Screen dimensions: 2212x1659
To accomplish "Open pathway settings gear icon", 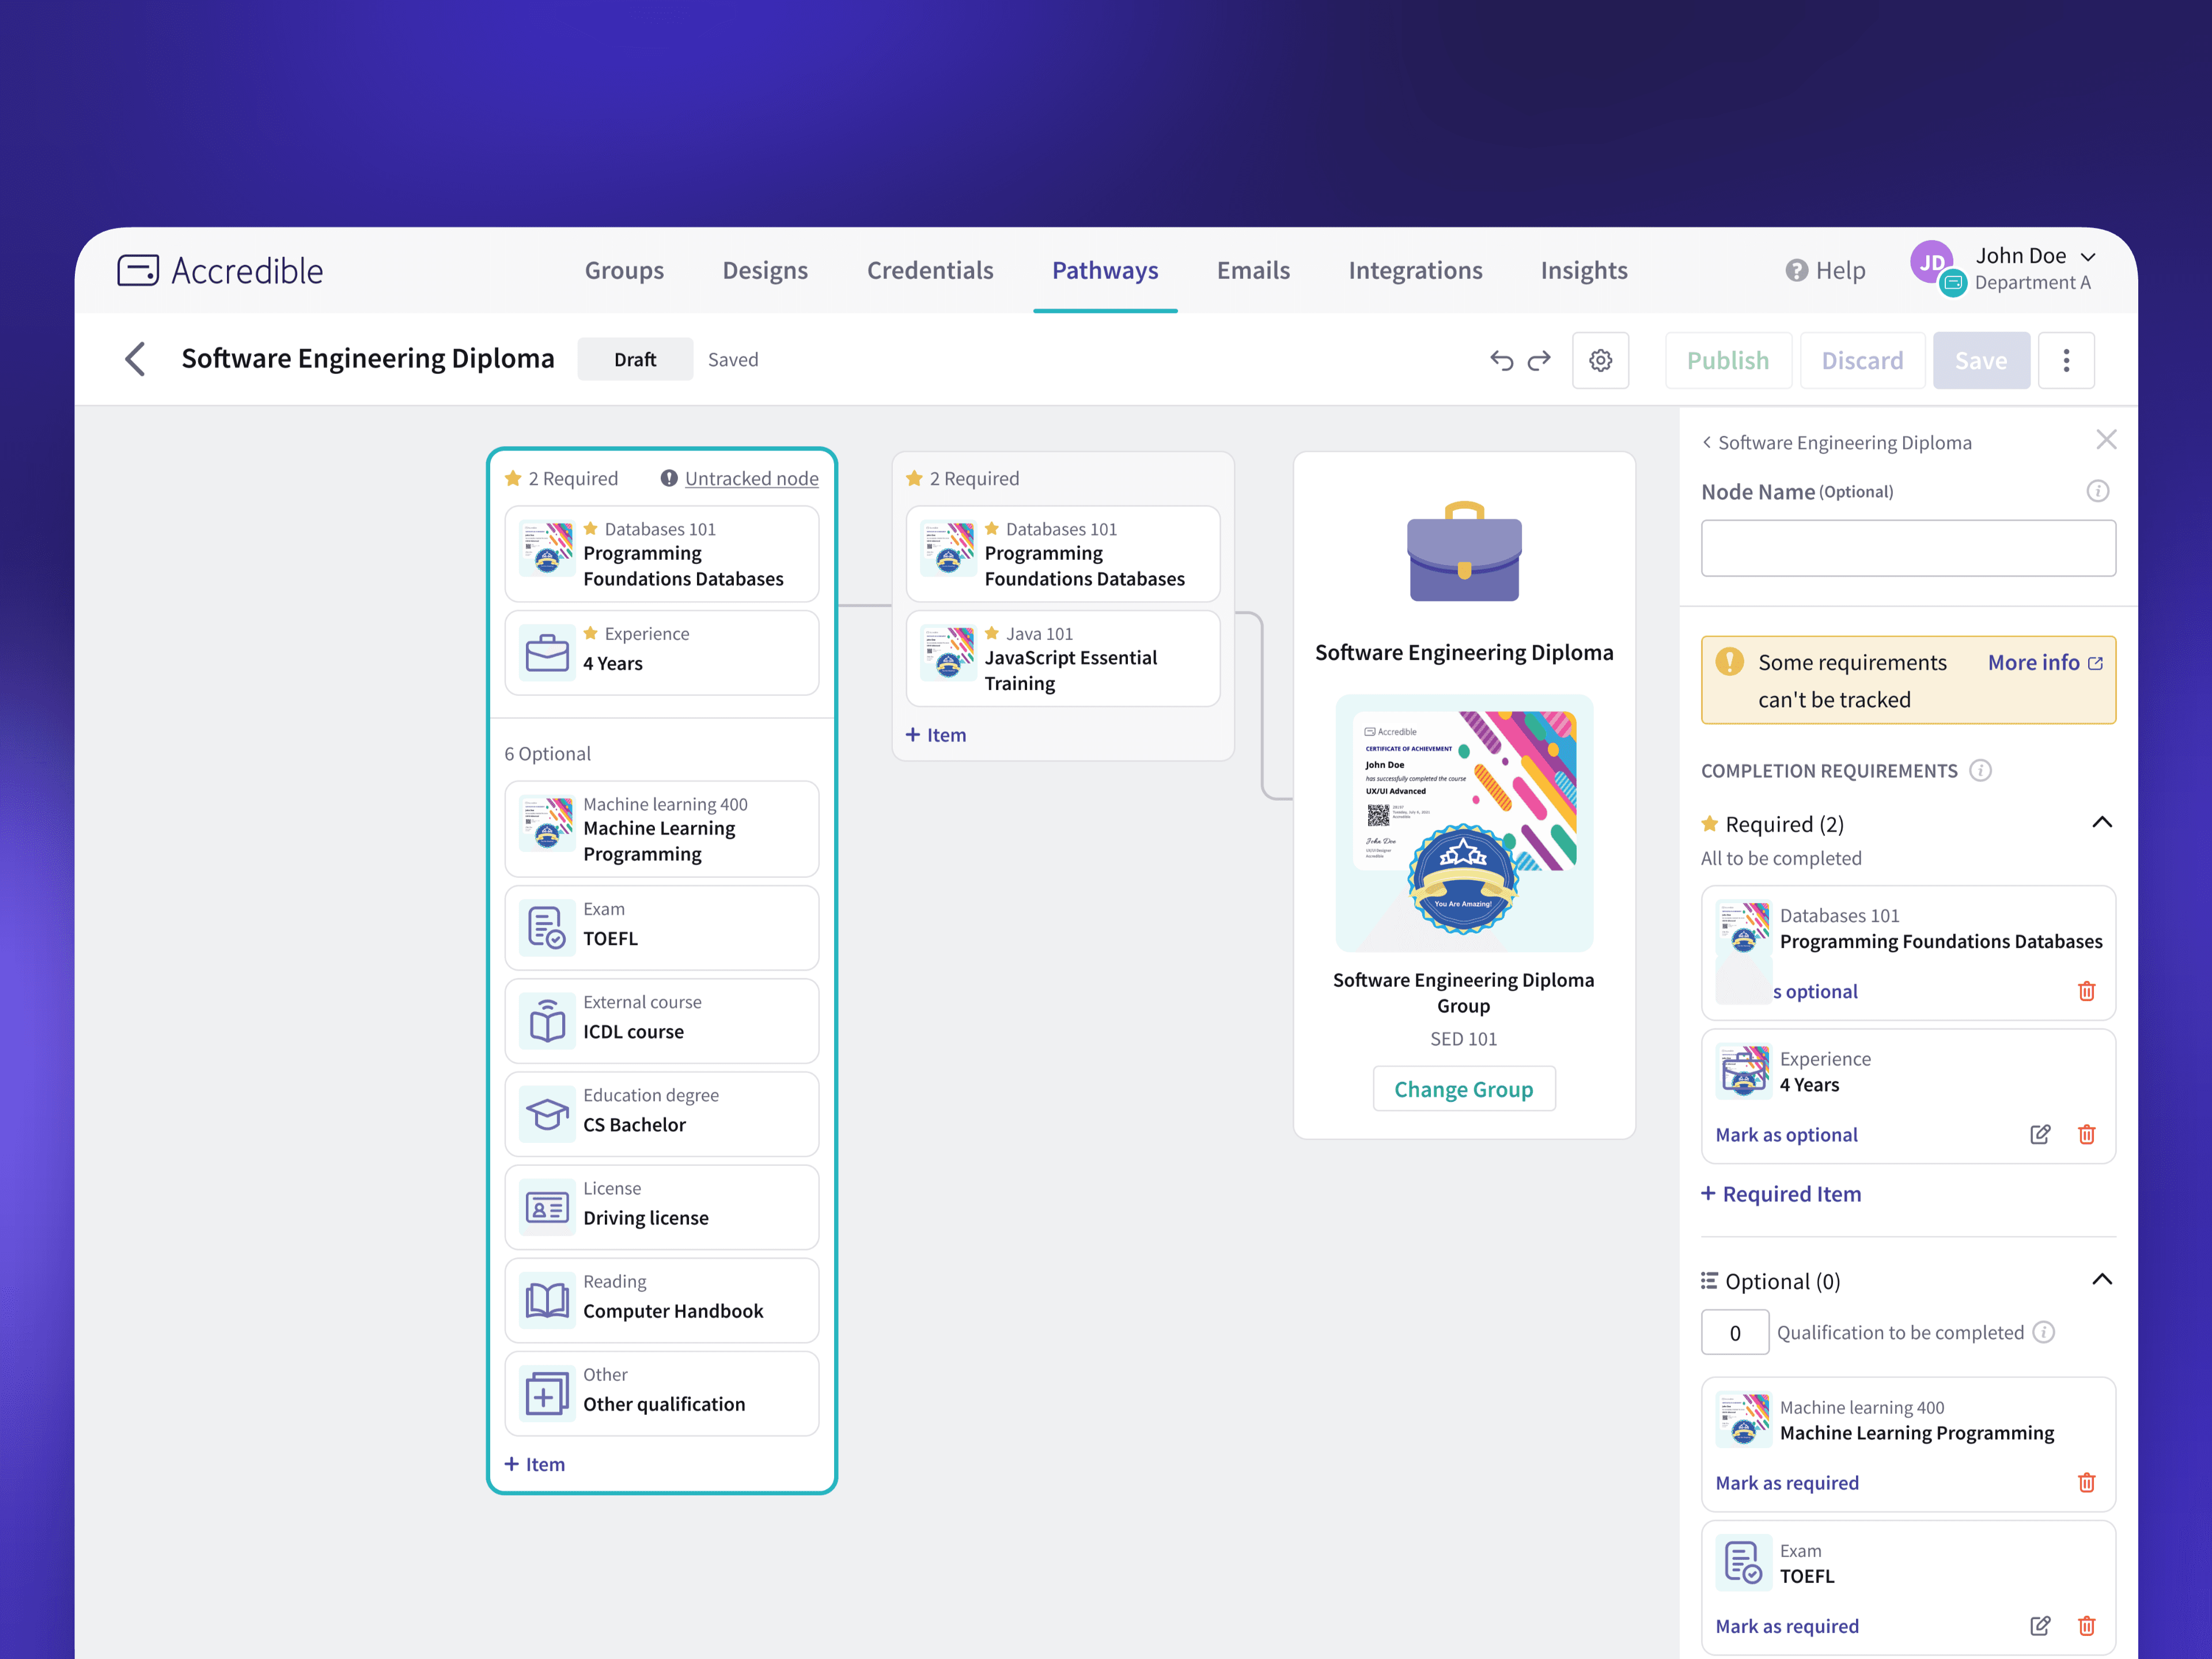I will point(1600,360).
